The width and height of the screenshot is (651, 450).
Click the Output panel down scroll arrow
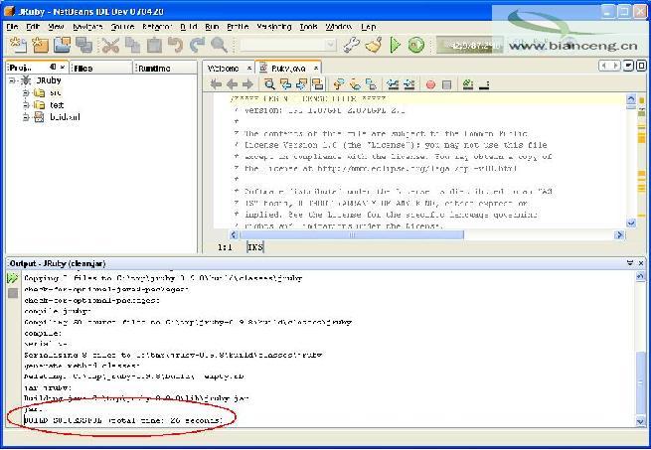coord(640,421)
